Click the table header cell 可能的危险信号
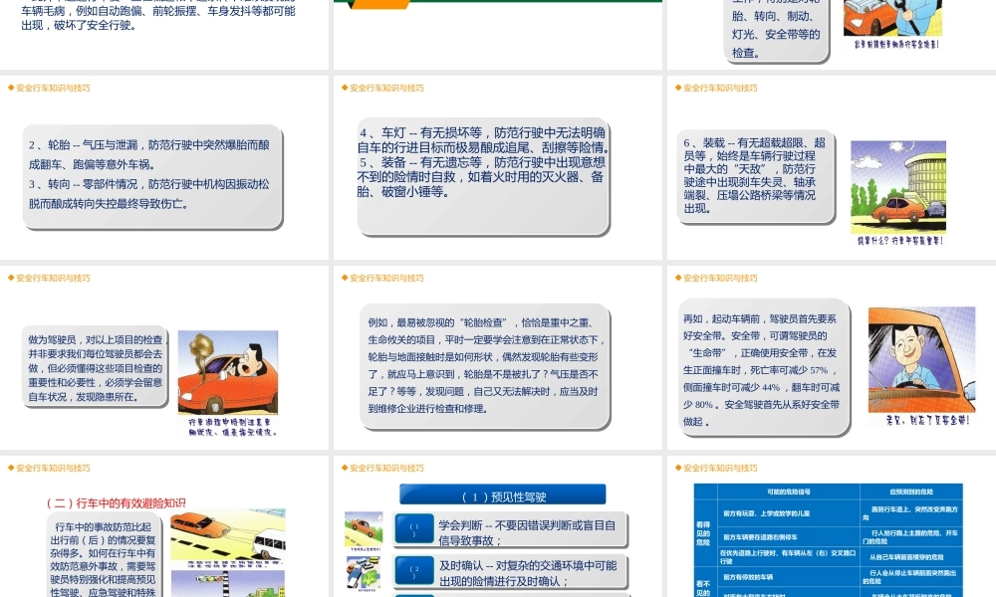This screenshot has height=597, width=996. point(788,492)
